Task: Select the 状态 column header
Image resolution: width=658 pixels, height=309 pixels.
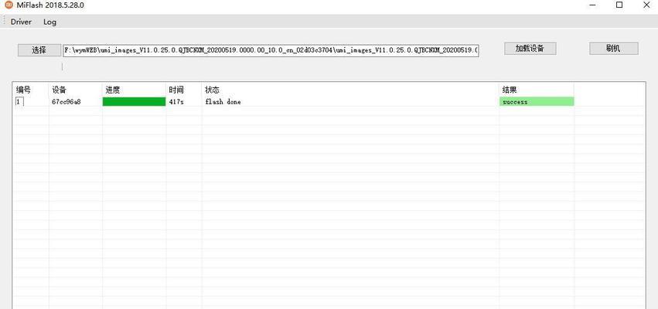Action: 350,90
